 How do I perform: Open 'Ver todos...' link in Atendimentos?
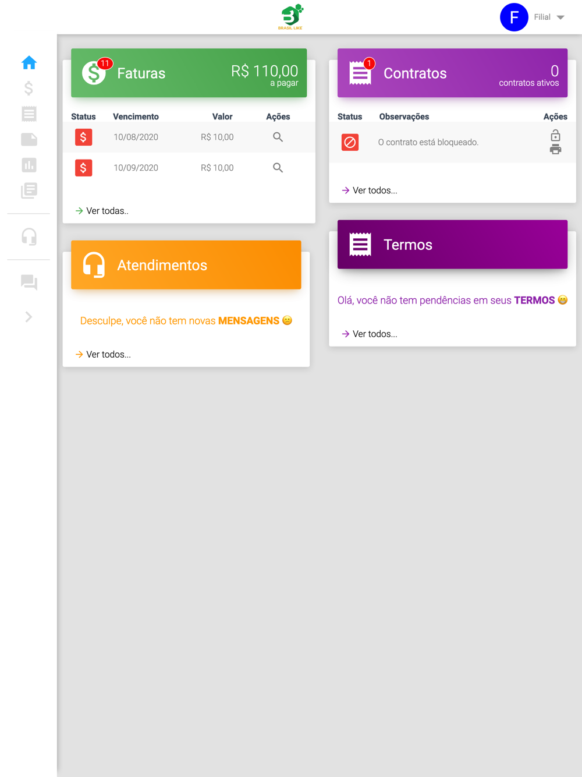click(103, 354)
